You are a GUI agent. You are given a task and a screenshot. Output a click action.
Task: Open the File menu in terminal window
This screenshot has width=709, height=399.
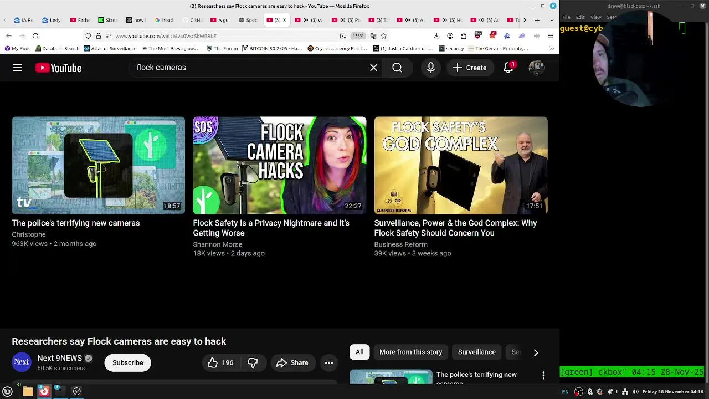[x=566, y=17]
